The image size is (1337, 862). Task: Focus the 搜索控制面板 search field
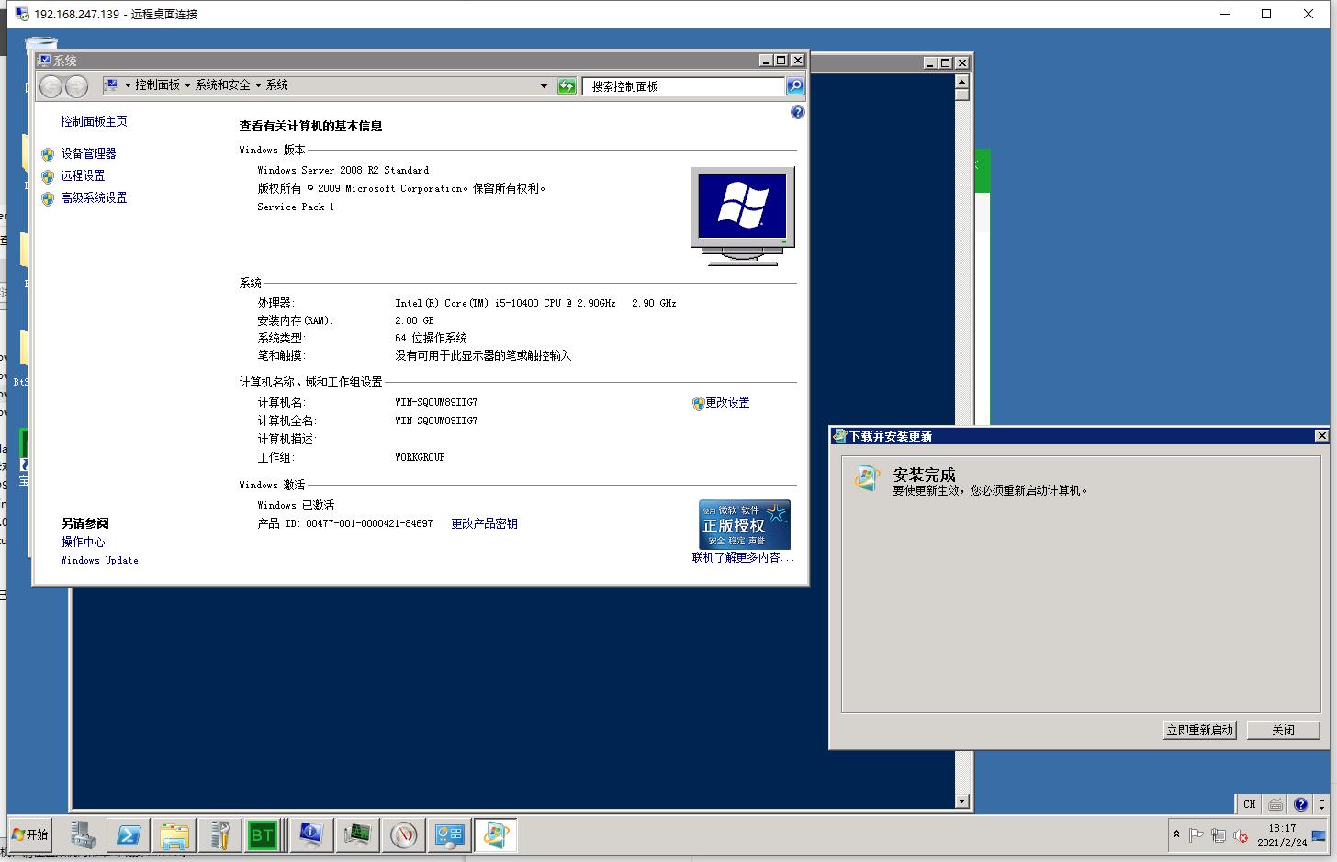(x=685, y=86)
